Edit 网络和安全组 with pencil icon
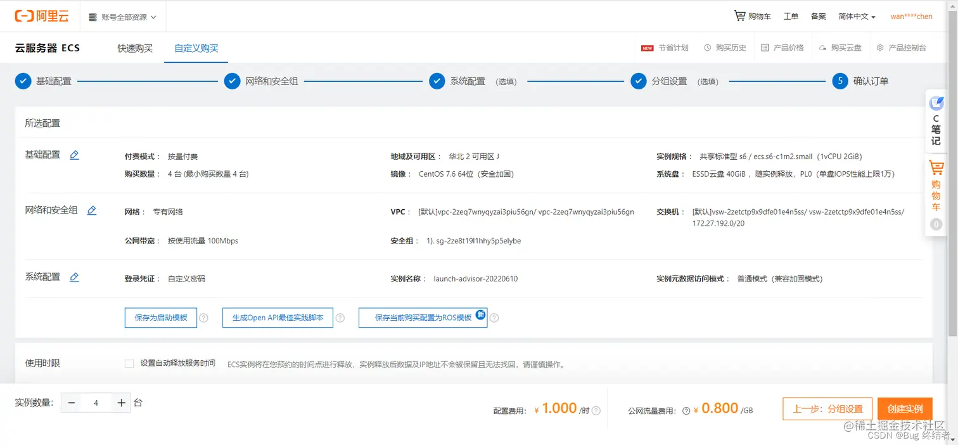Screen dimensions: 958x445 pyautogui.click(x=92, y=210)
